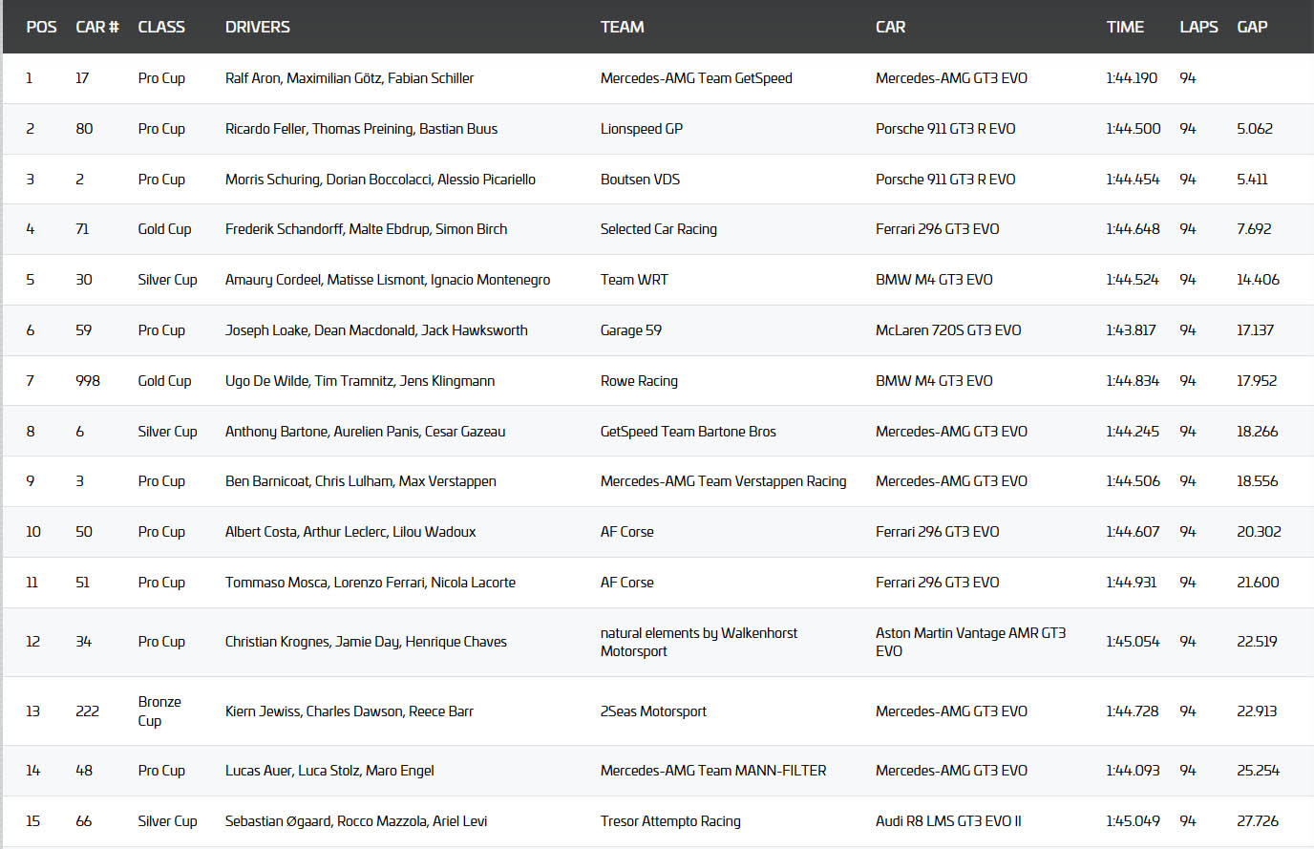
Task: Click the DRIVERS column header
Action: [258, 27]
